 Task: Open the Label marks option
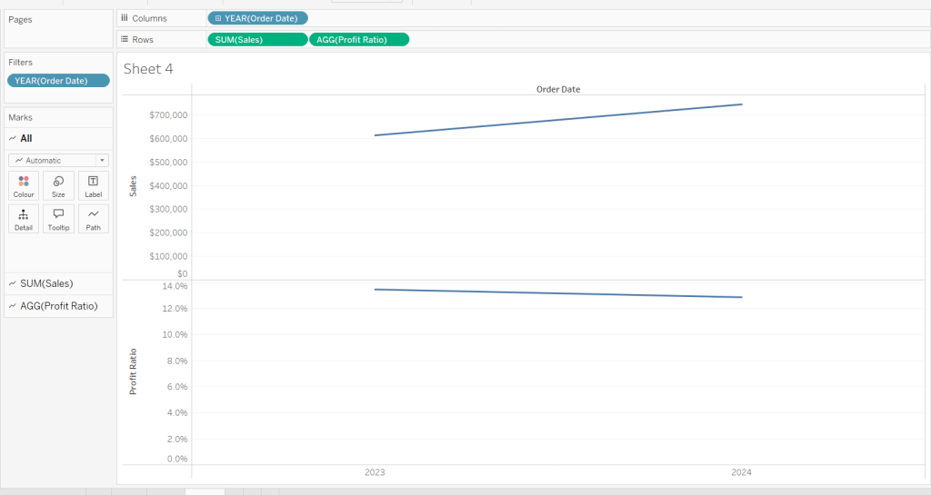[x=93, y=185]
